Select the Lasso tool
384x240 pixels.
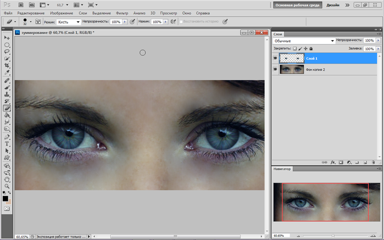click(x=7, y=51)
